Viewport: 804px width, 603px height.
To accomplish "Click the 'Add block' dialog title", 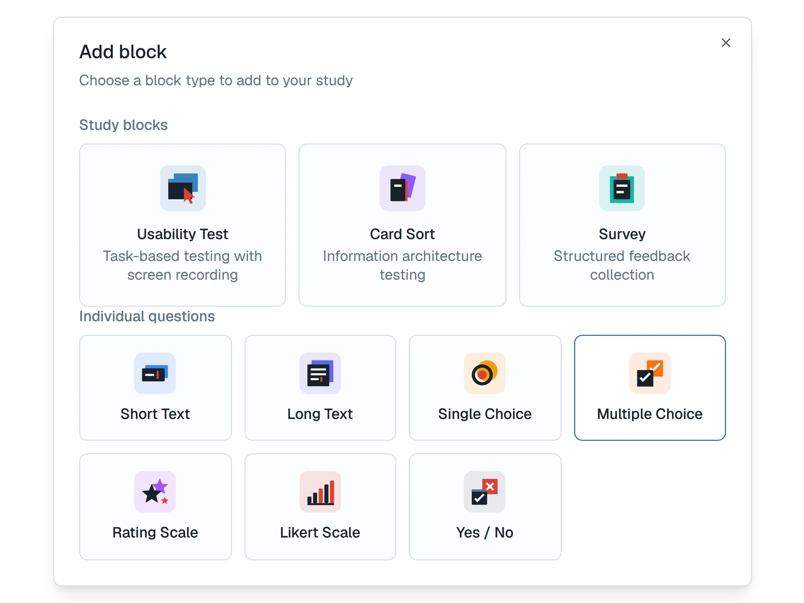I will coord(123,52).
